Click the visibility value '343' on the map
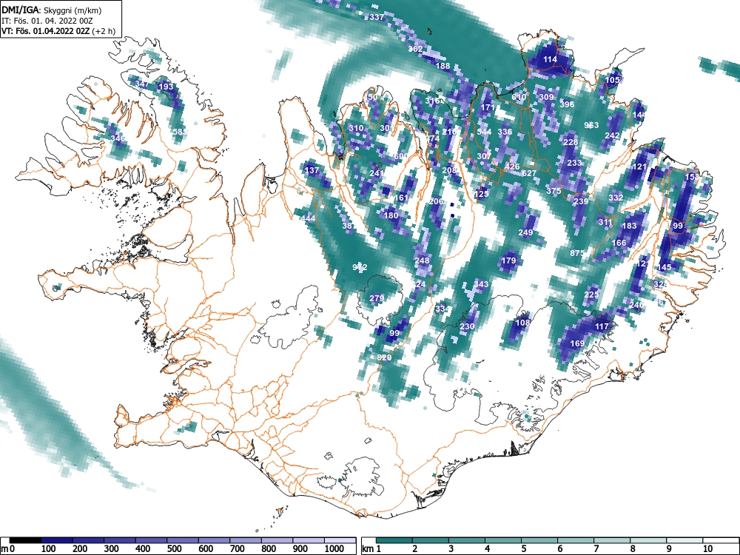740x555 pixels. tap(481, 284)
